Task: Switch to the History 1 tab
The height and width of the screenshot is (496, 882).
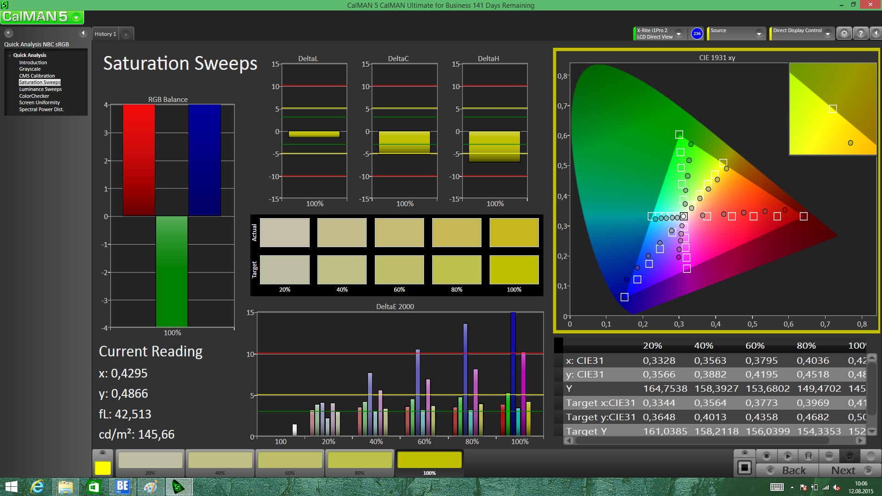Action: (105, 34)
